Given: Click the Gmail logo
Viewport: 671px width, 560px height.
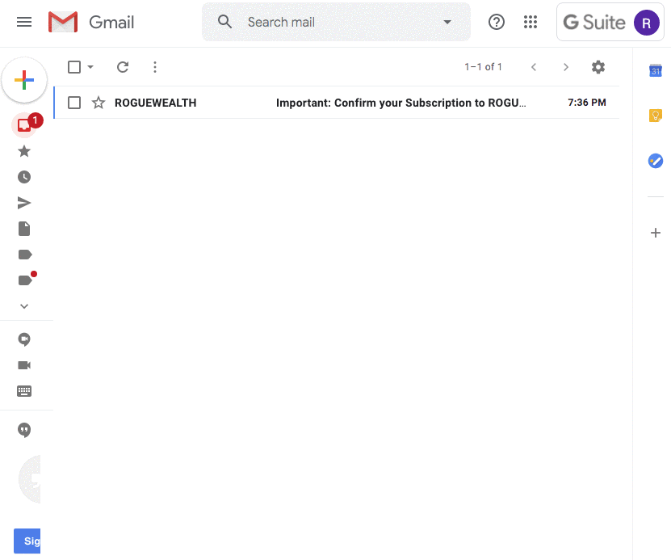Looking at the screenshot, I should 91,22.
